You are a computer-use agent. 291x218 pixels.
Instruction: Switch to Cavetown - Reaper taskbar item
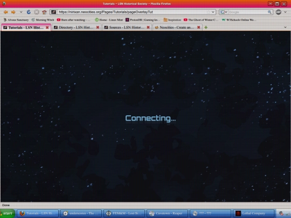pos(167,213)
